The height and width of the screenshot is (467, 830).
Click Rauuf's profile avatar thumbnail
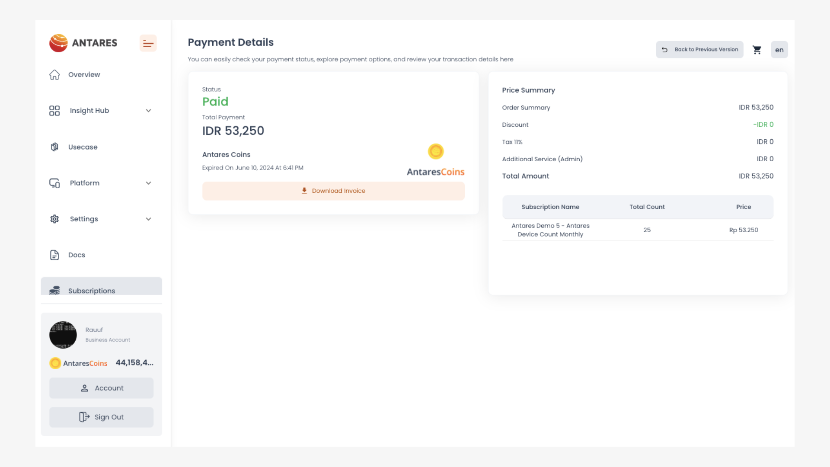[x=63, y=335]
